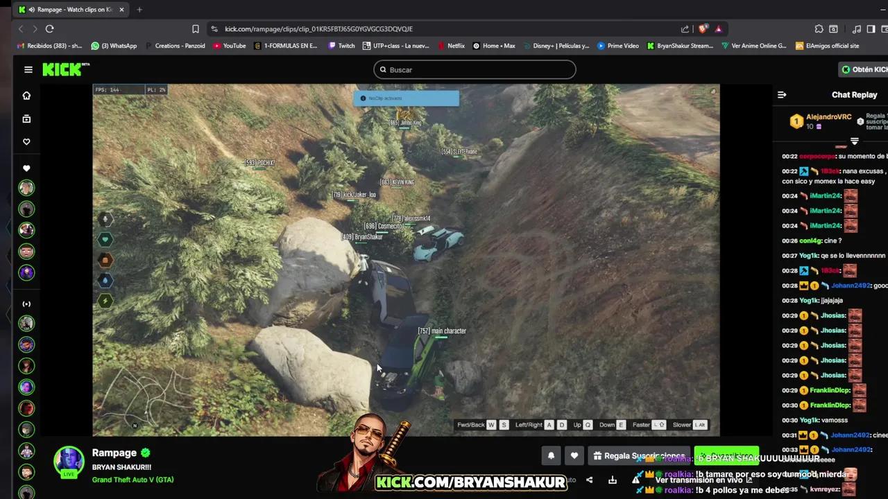Click the BRYAN SHAKUR!!! clip title
Viewport: 888px width, 499px height.
(x=121, y=467)
